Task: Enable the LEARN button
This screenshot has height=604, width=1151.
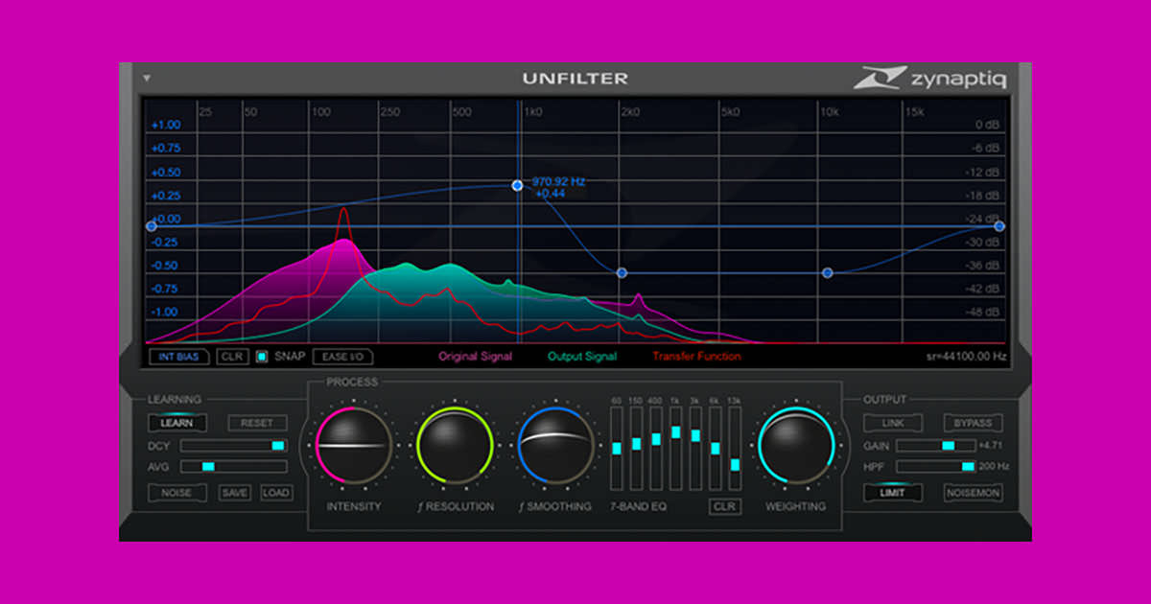Action: click(x=176, y=423)
